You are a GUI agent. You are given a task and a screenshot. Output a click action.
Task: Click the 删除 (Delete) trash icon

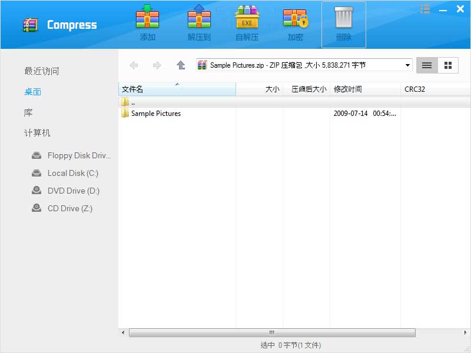tap(344, 18)
